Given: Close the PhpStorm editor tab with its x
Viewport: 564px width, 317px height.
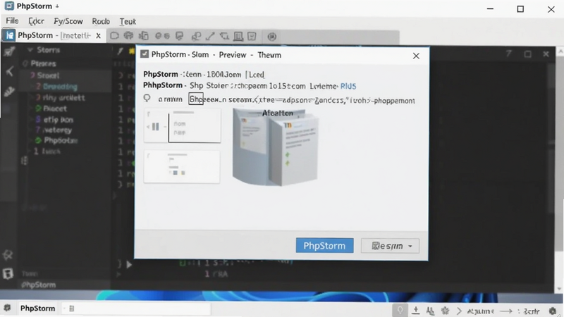Looking at the screenshot, I should (98, 36).
